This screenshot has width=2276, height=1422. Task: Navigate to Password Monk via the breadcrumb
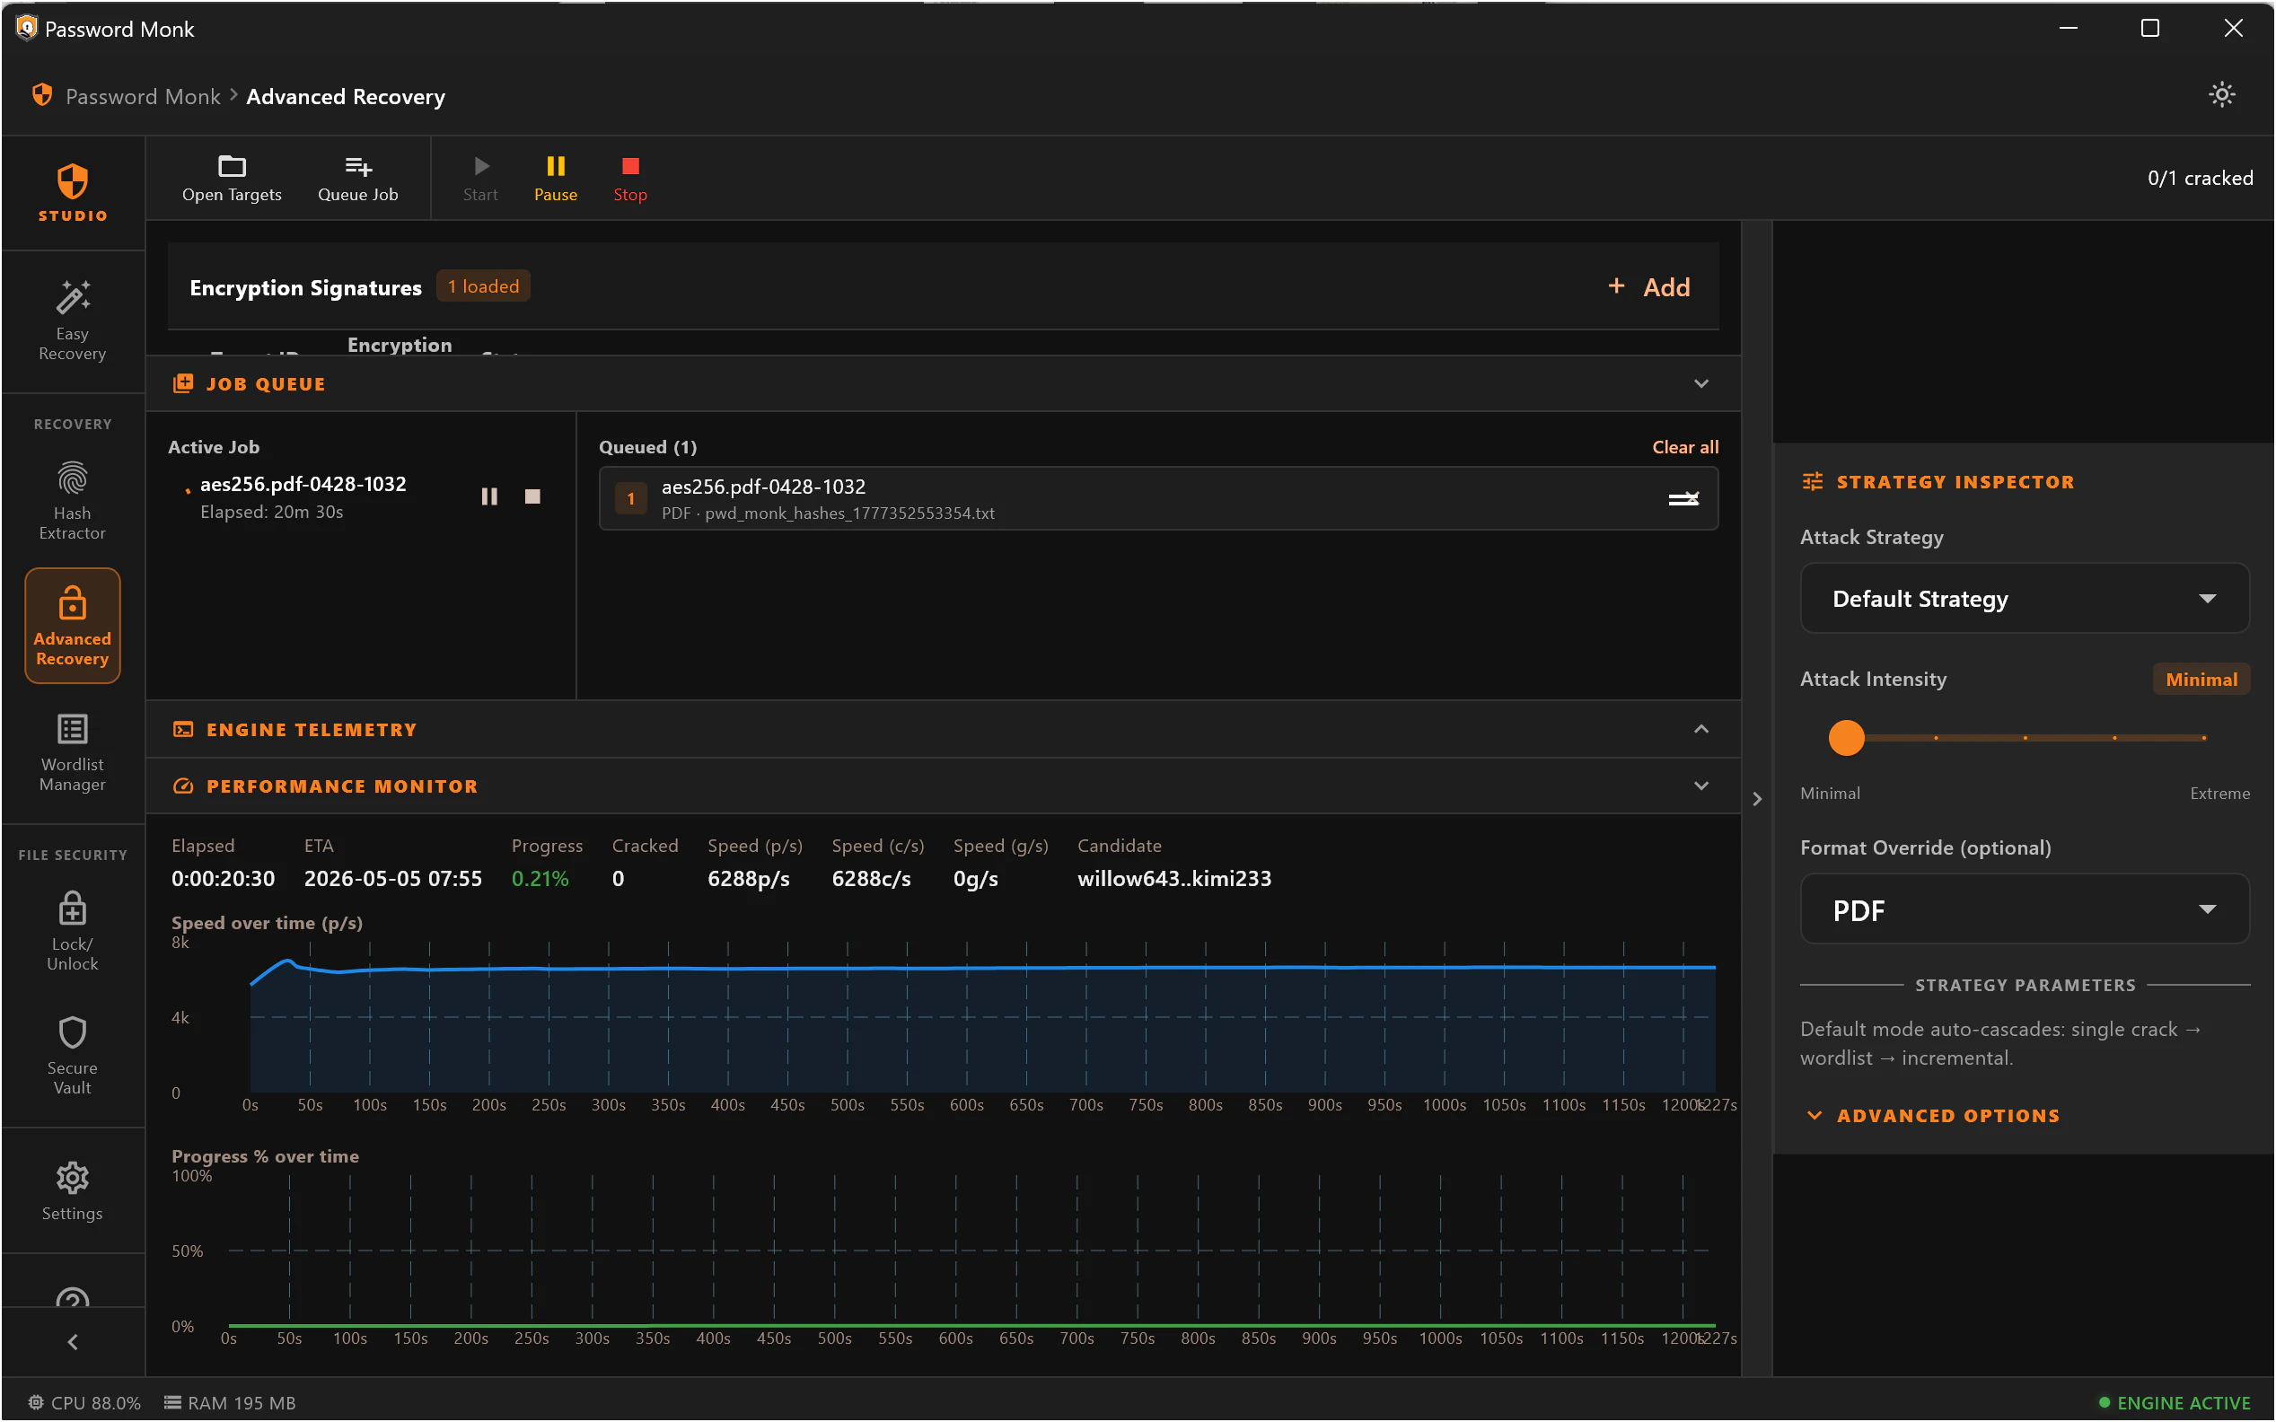point(142,96)
